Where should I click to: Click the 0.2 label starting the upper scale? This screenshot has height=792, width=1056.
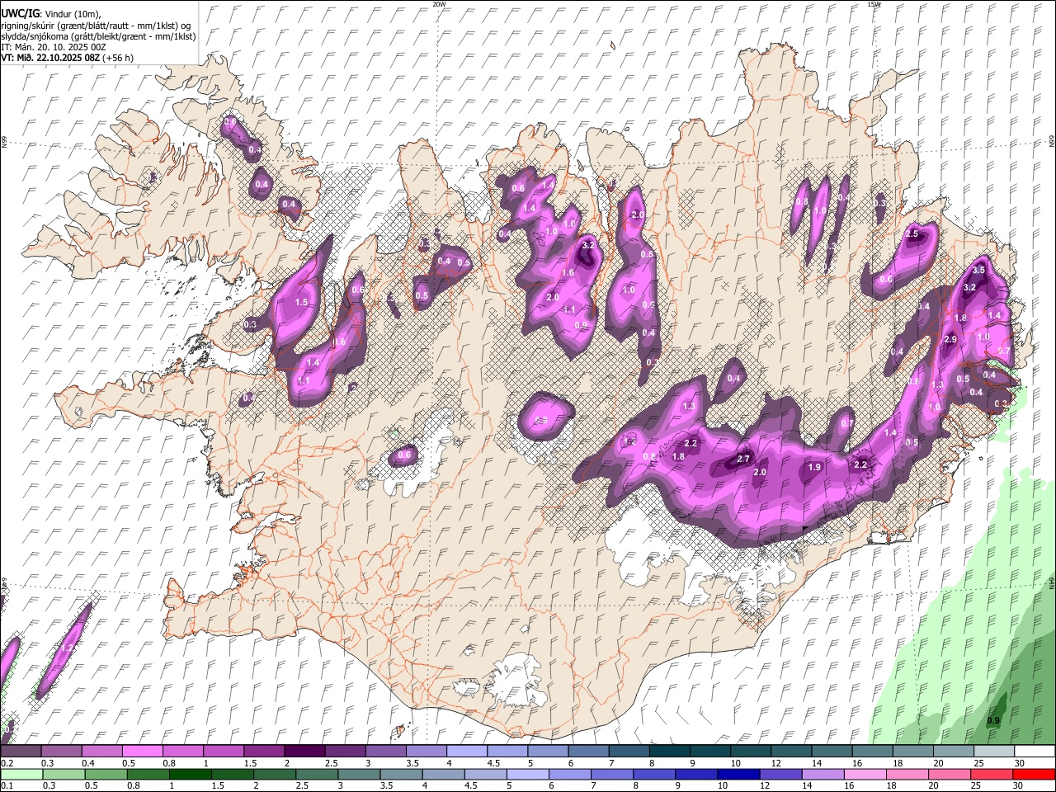point(7,762)
